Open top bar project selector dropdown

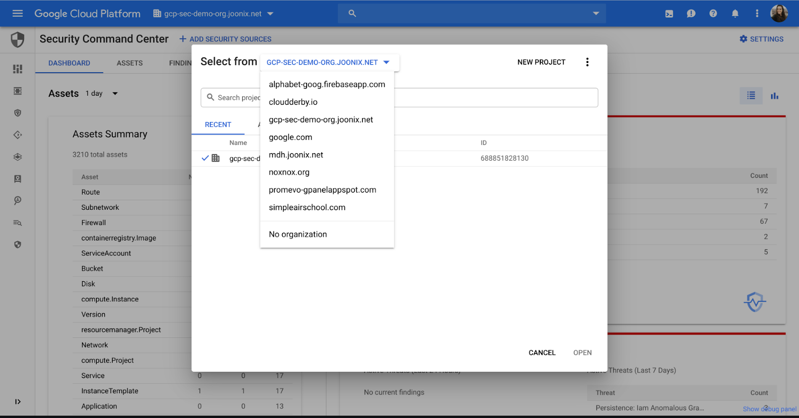pos(213,13)
